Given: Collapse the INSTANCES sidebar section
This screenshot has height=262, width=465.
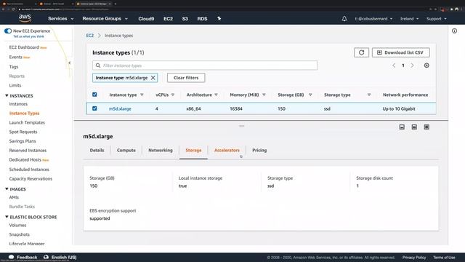Looking at the screenshot, I should point(7,95).
